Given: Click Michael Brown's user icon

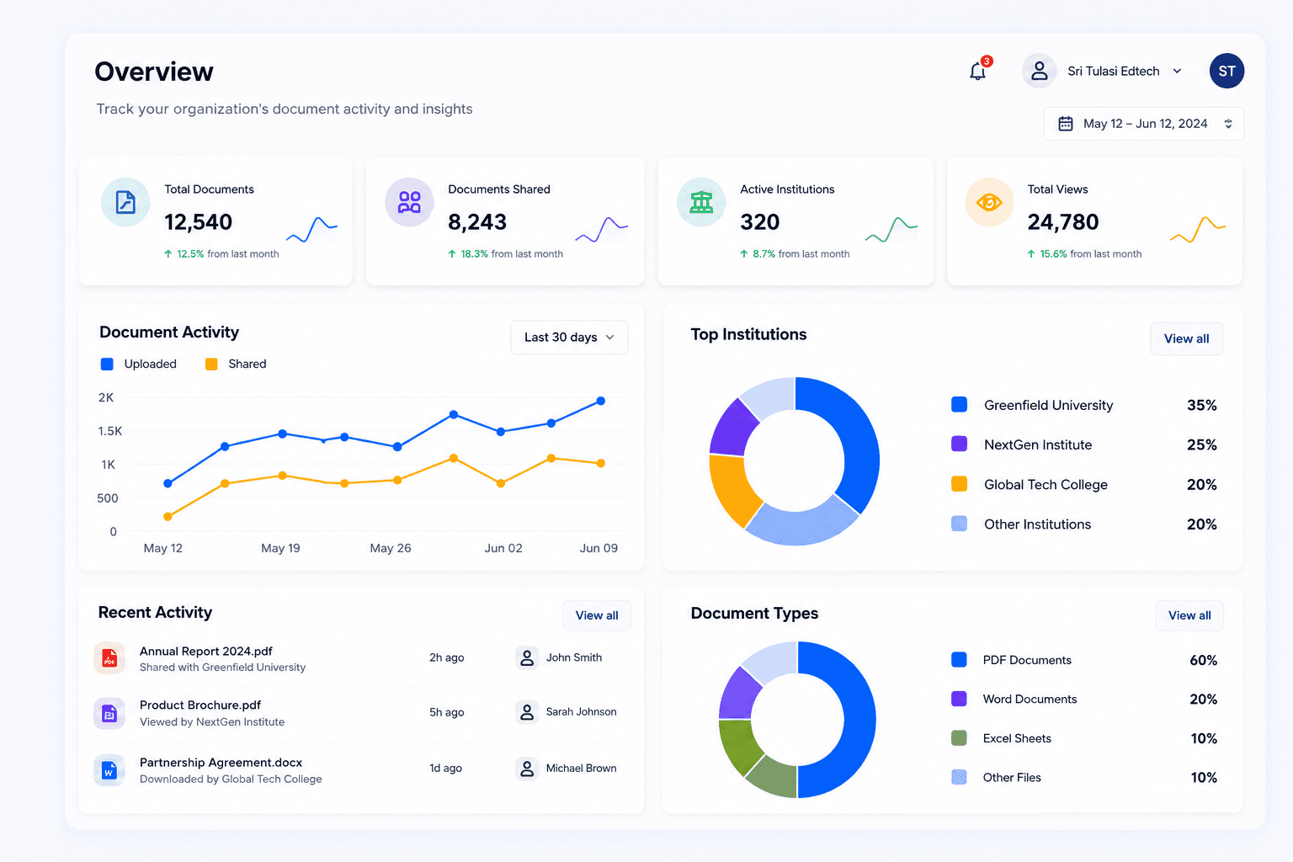Looking at the screenshot, I should pyautogui.click(x=527, y=769).
